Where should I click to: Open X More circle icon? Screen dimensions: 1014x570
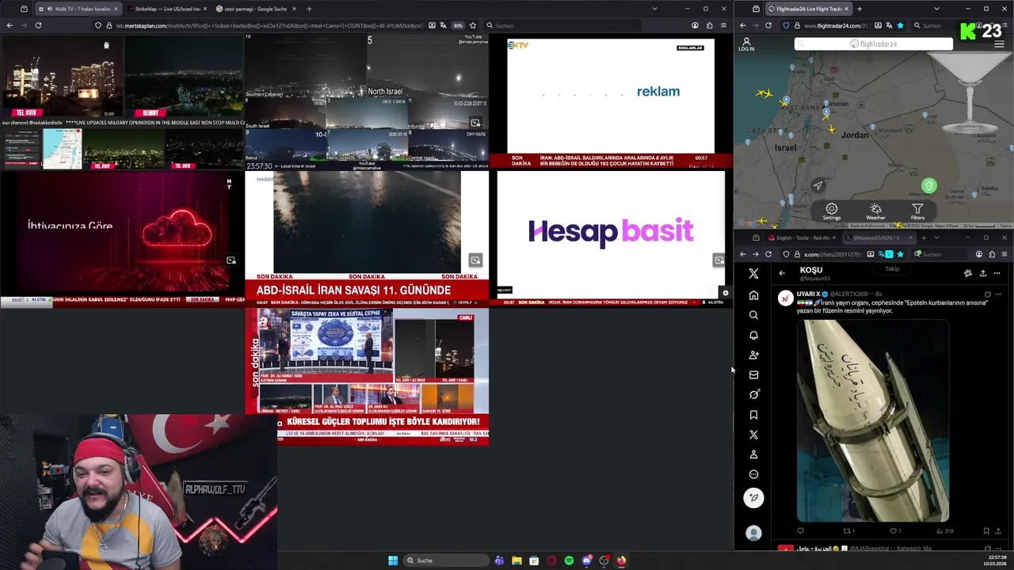[753, 474]
